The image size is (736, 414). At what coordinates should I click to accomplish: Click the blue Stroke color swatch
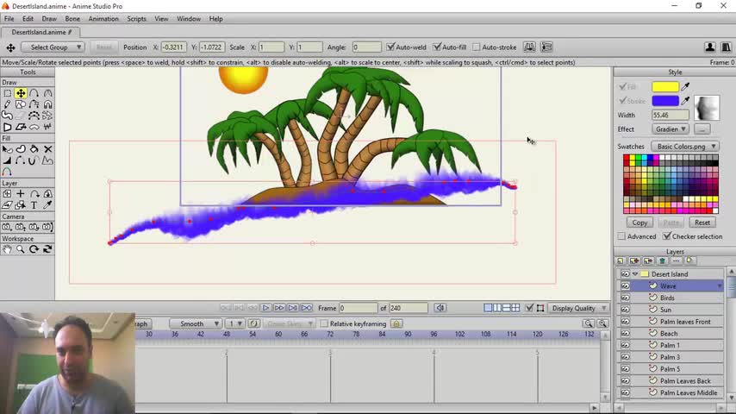point(665,101)
